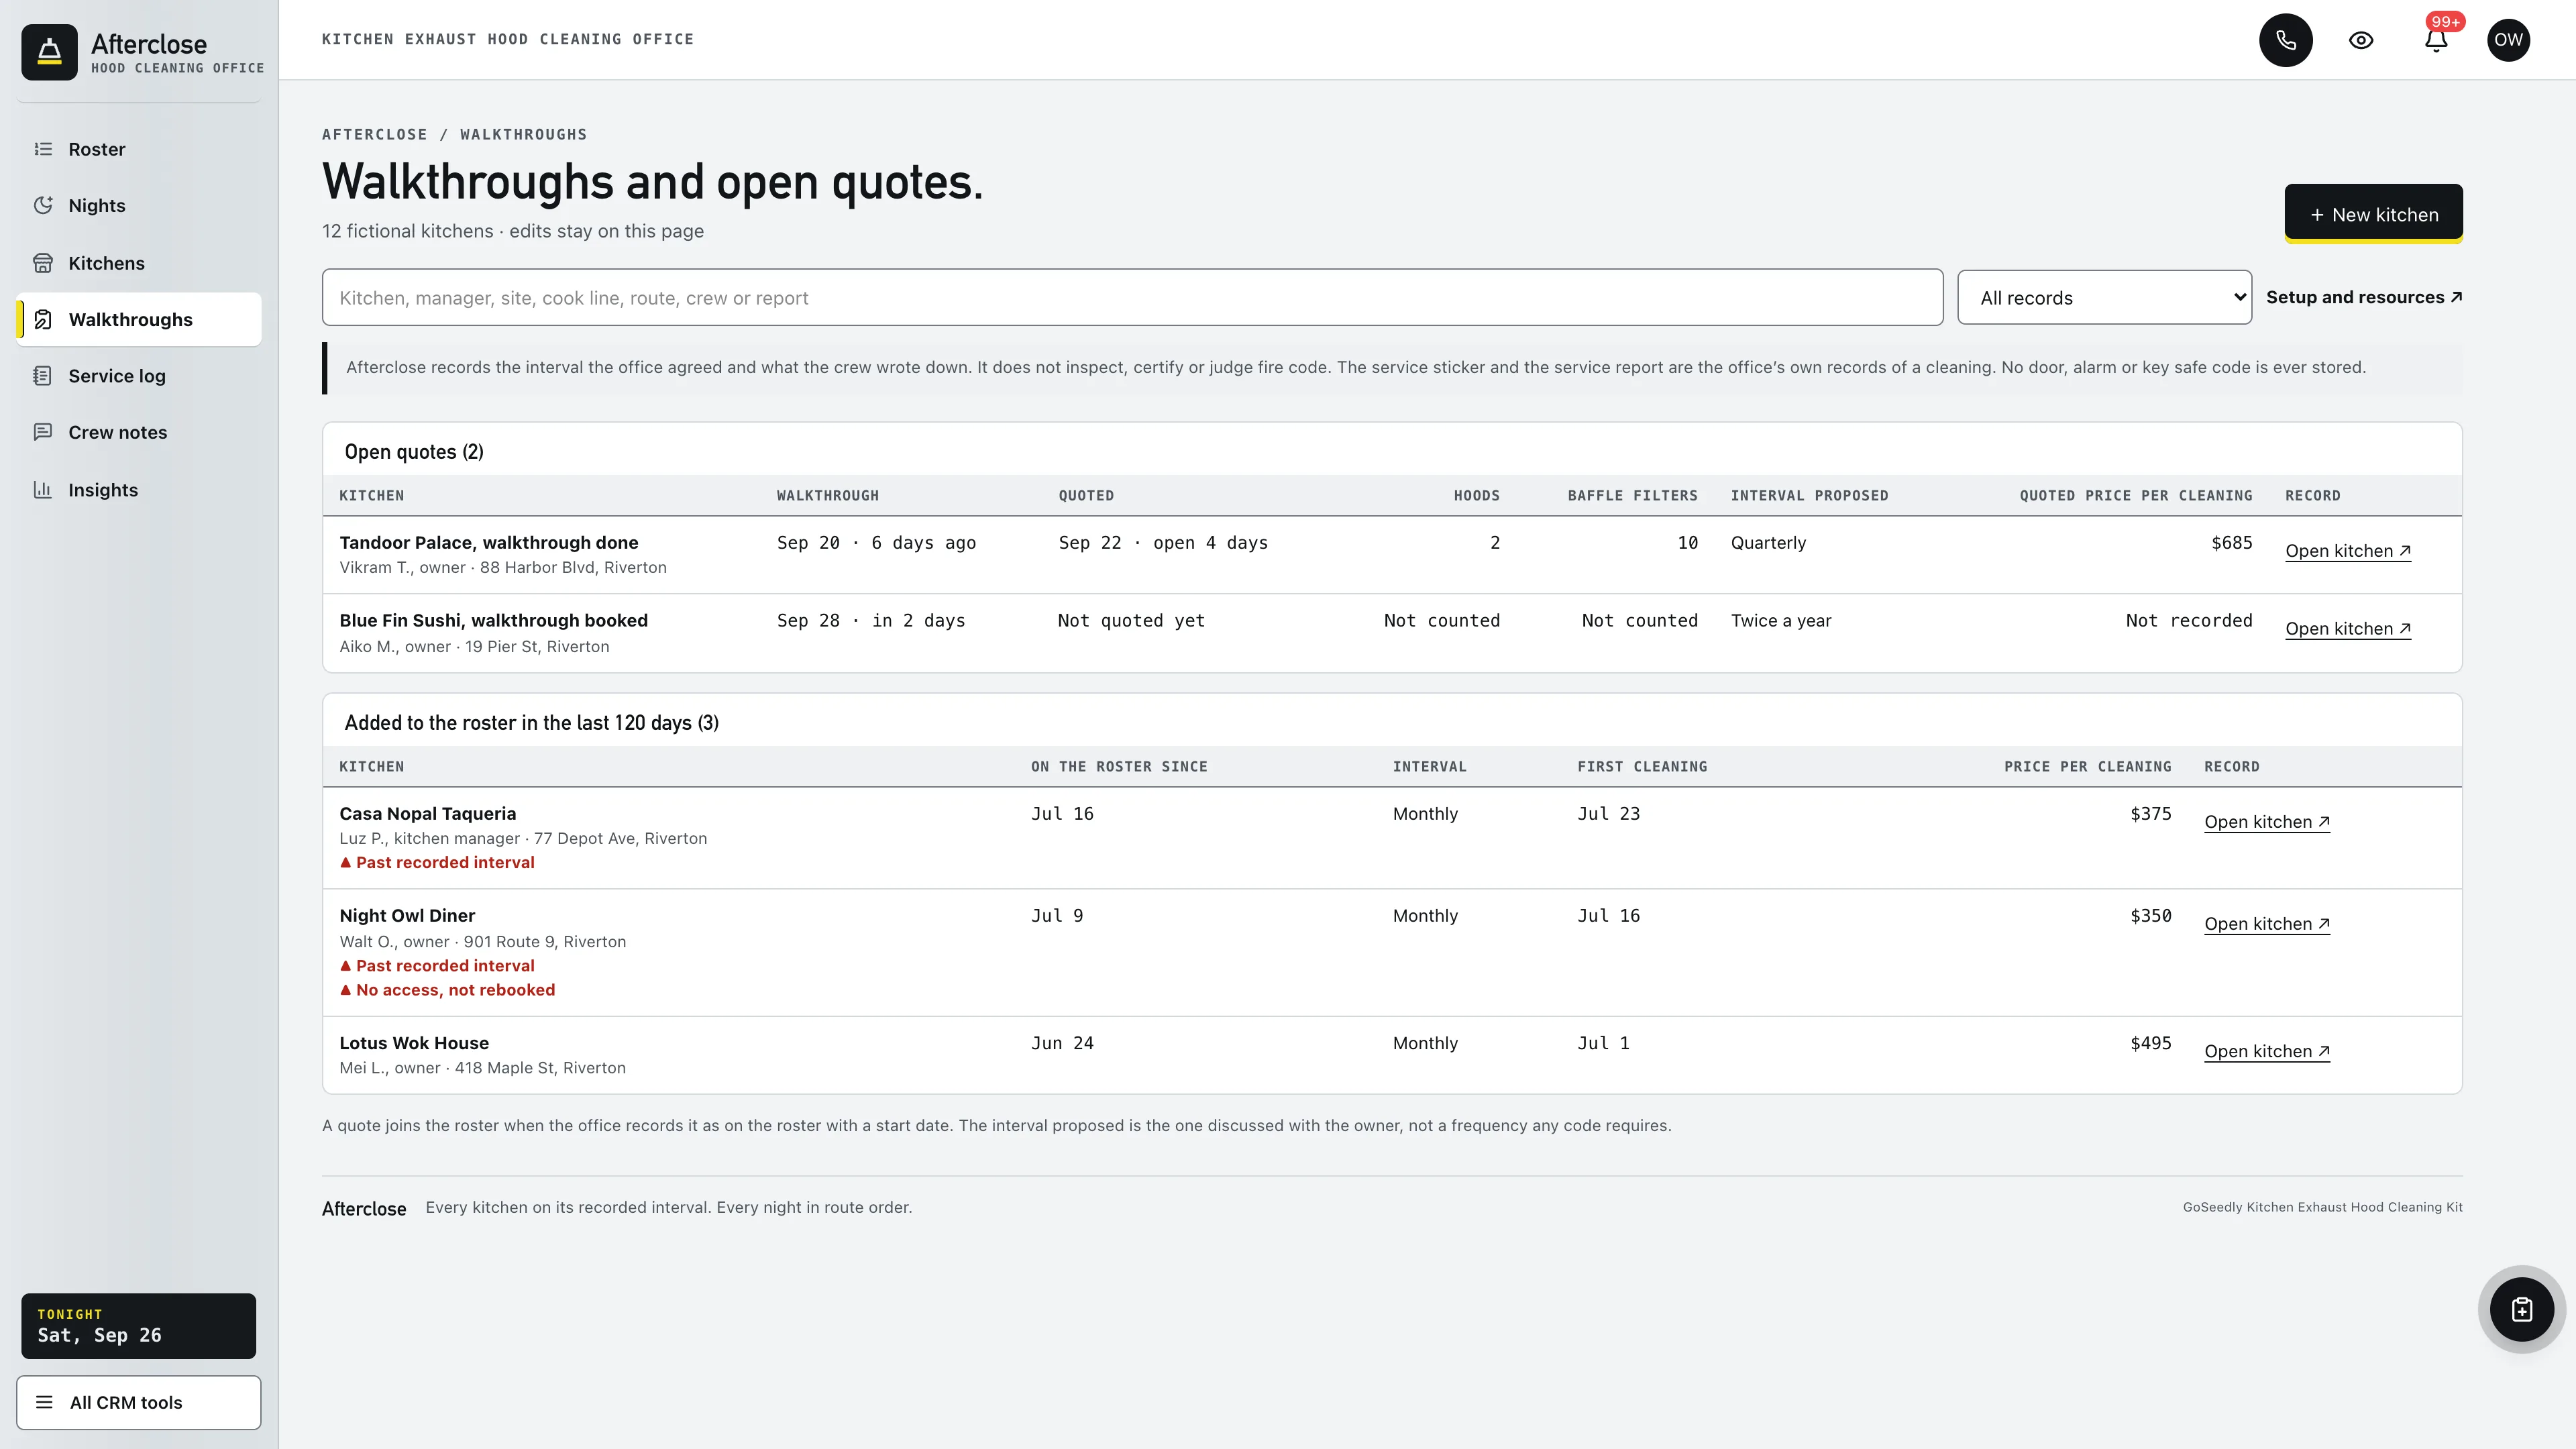Viewport: 2576px width, 1449px height.
Task: Click the Night Owl Diner kitchen name
Action: [407, 915]
